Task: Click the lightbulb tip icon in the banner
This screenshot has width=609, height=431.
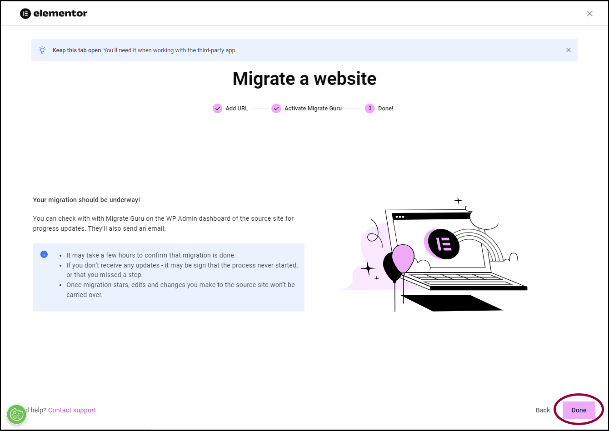Action: 42,50
